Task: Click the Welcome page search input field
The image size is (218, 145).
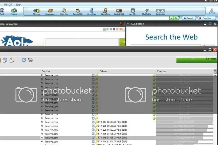Action: point(82,42)
